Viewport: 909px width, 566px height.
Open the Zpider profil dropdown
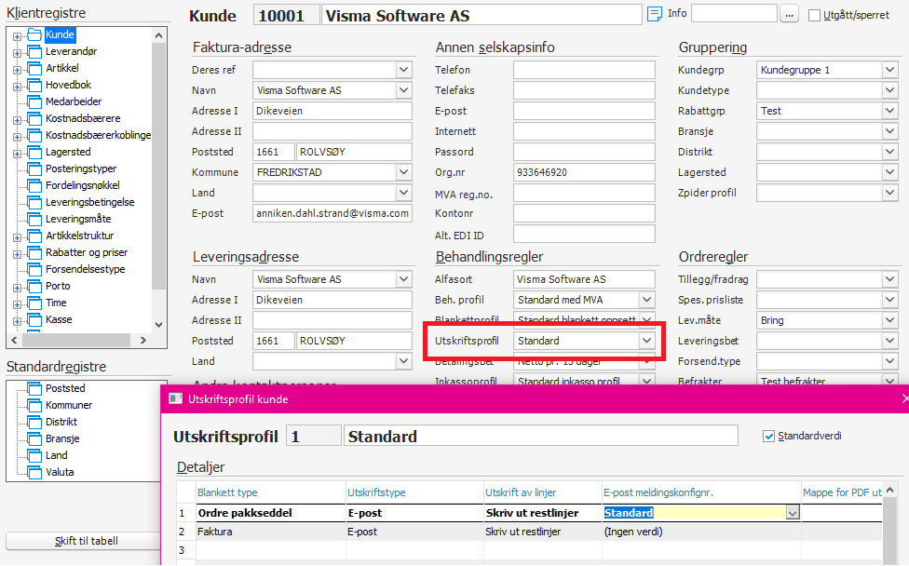890,193
